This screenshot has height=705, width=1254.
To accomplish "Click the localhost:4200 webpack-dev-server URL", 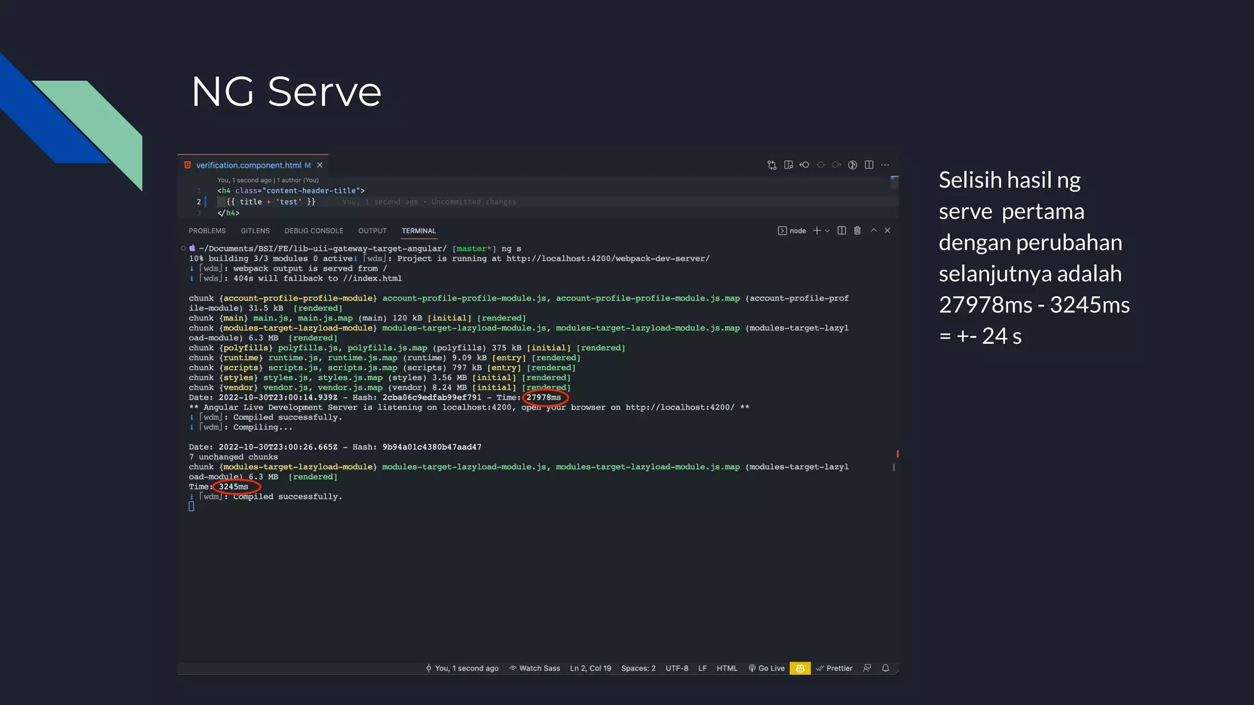I will [x=608, y=259].
